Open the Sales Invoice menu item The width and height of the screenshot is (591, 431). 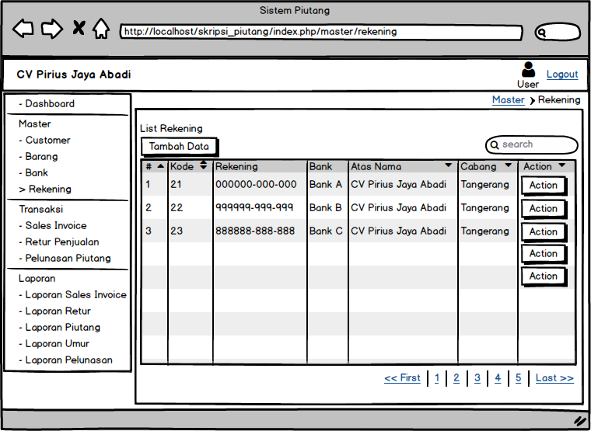53,225
